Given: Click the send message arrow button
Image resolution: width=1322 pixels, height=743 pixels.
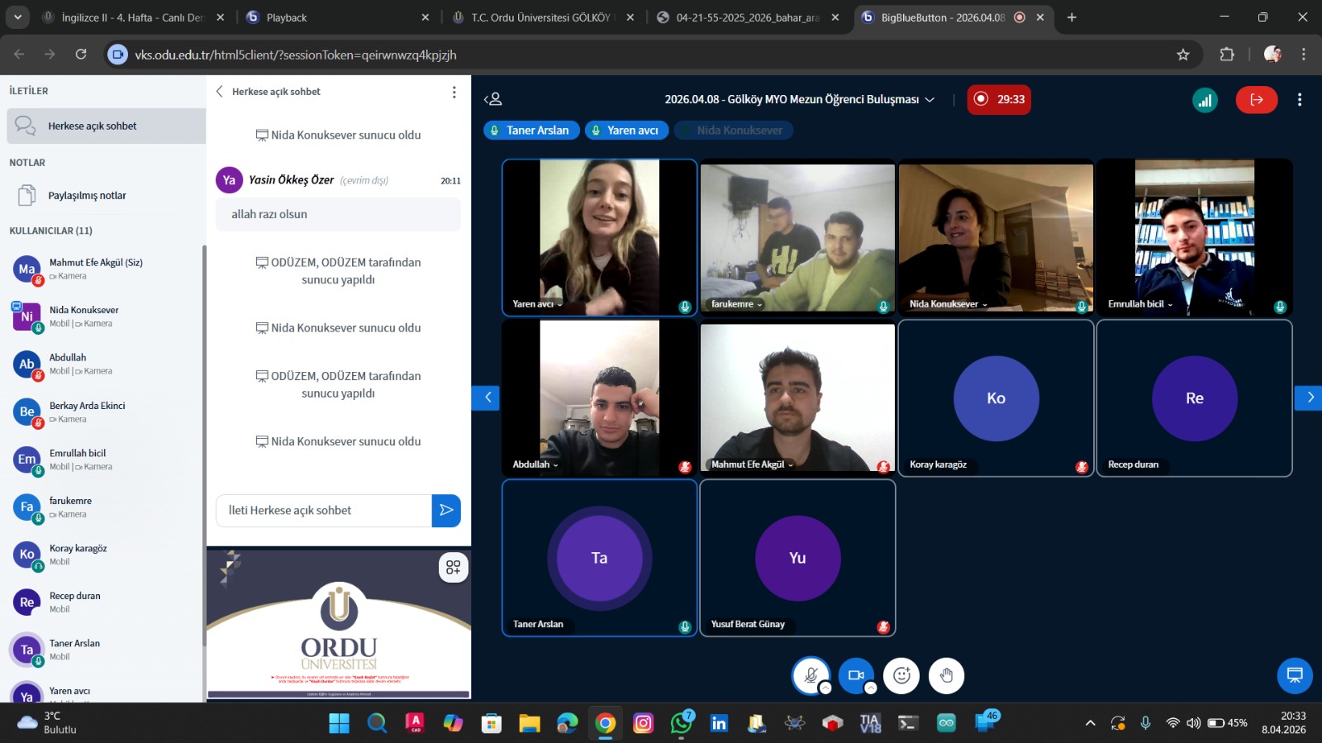Looking at the screenshot, I should (x=446, y=511).
